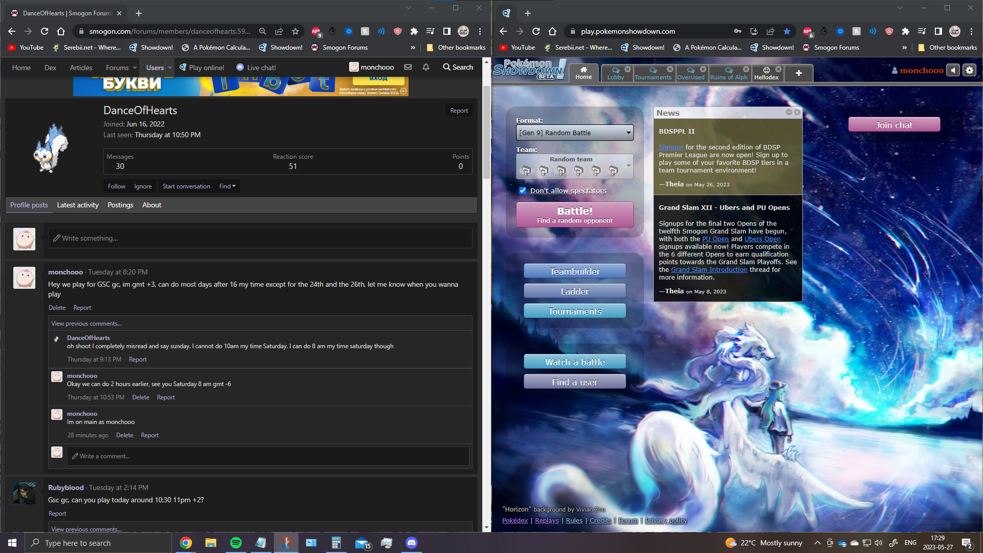983x553 pixels.
Task: Add new room with plus tab
Action: [798, 73]
